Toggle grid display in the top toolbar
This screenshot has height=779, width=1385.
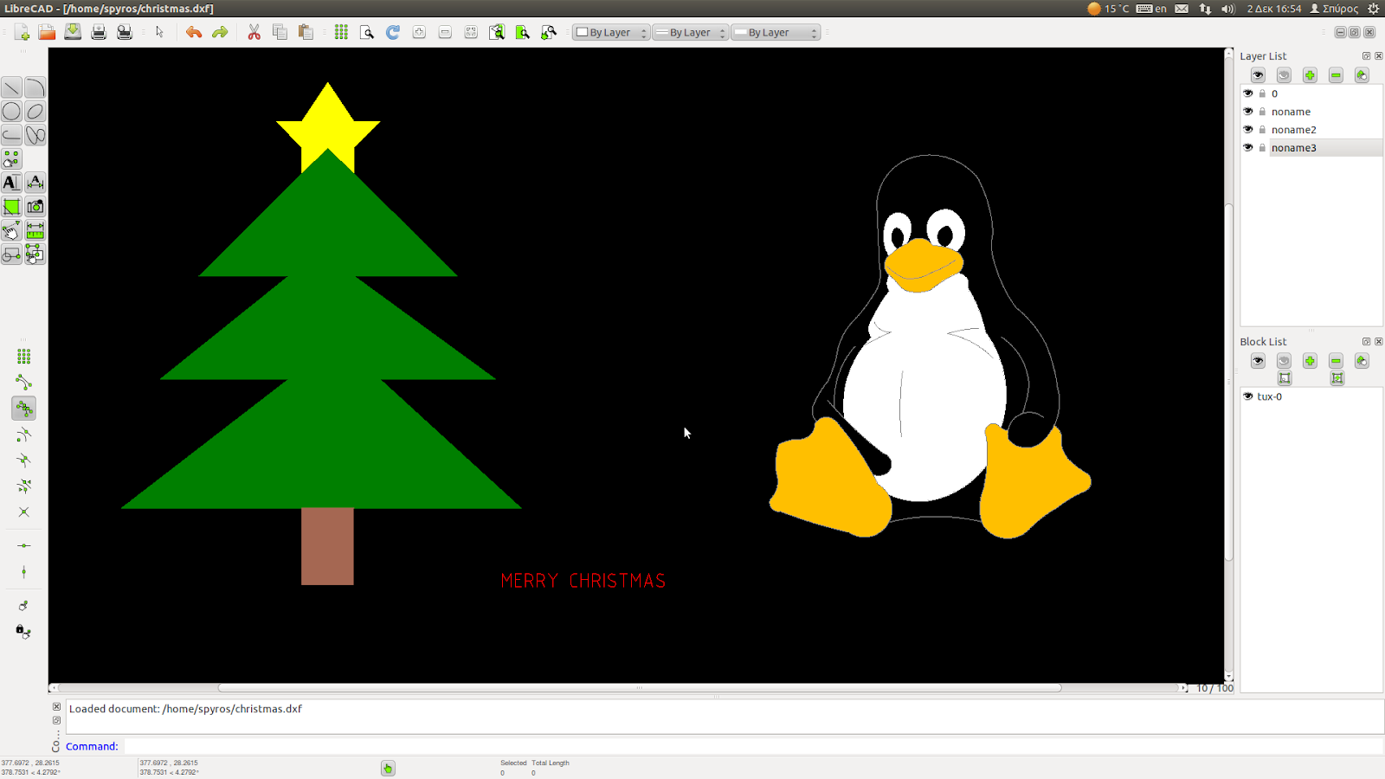(x=342, y=32)
